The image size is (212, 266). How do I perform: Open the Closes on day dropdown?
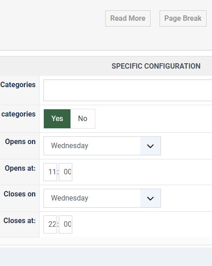pos(102,198)
